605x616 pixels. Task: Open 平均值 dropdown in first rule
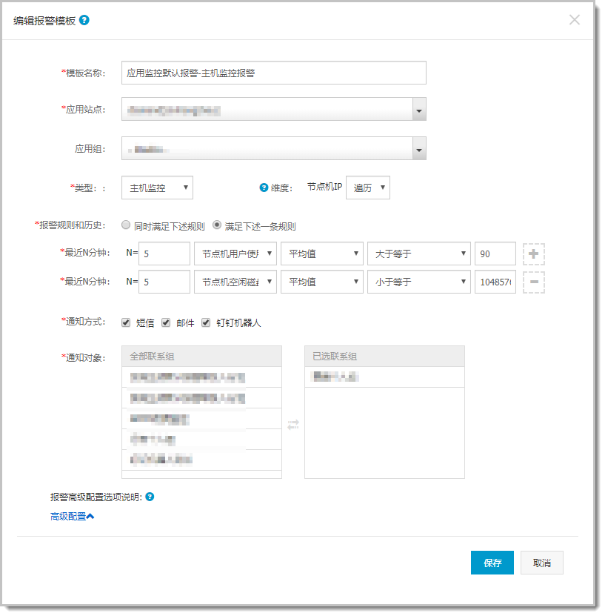(322, 254)
